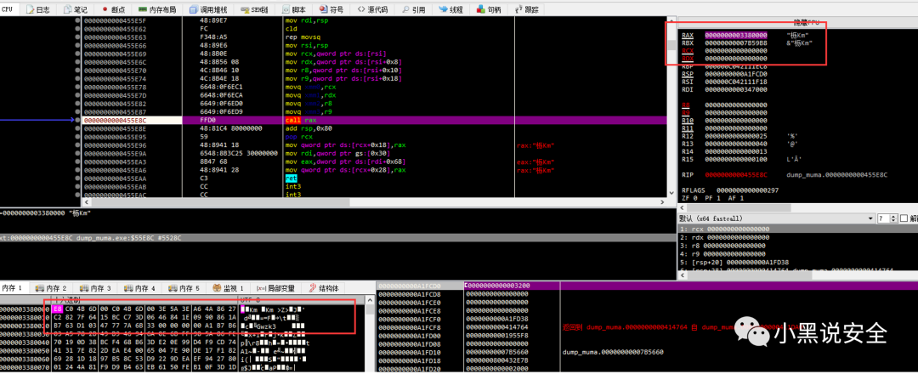Viewport: 918px width, 374px height.
Task: Toggle breakpoint dot at address 0000000000455E6C
Action: [x=78, y=62]
